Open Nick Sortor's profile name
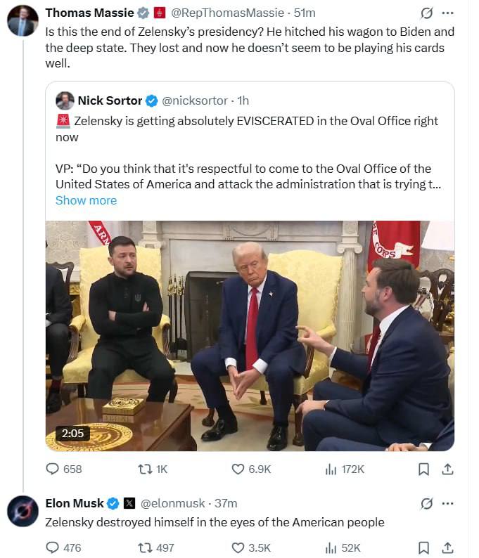The width and height of the screenshot is (479, 558). (x=110, y=100)
